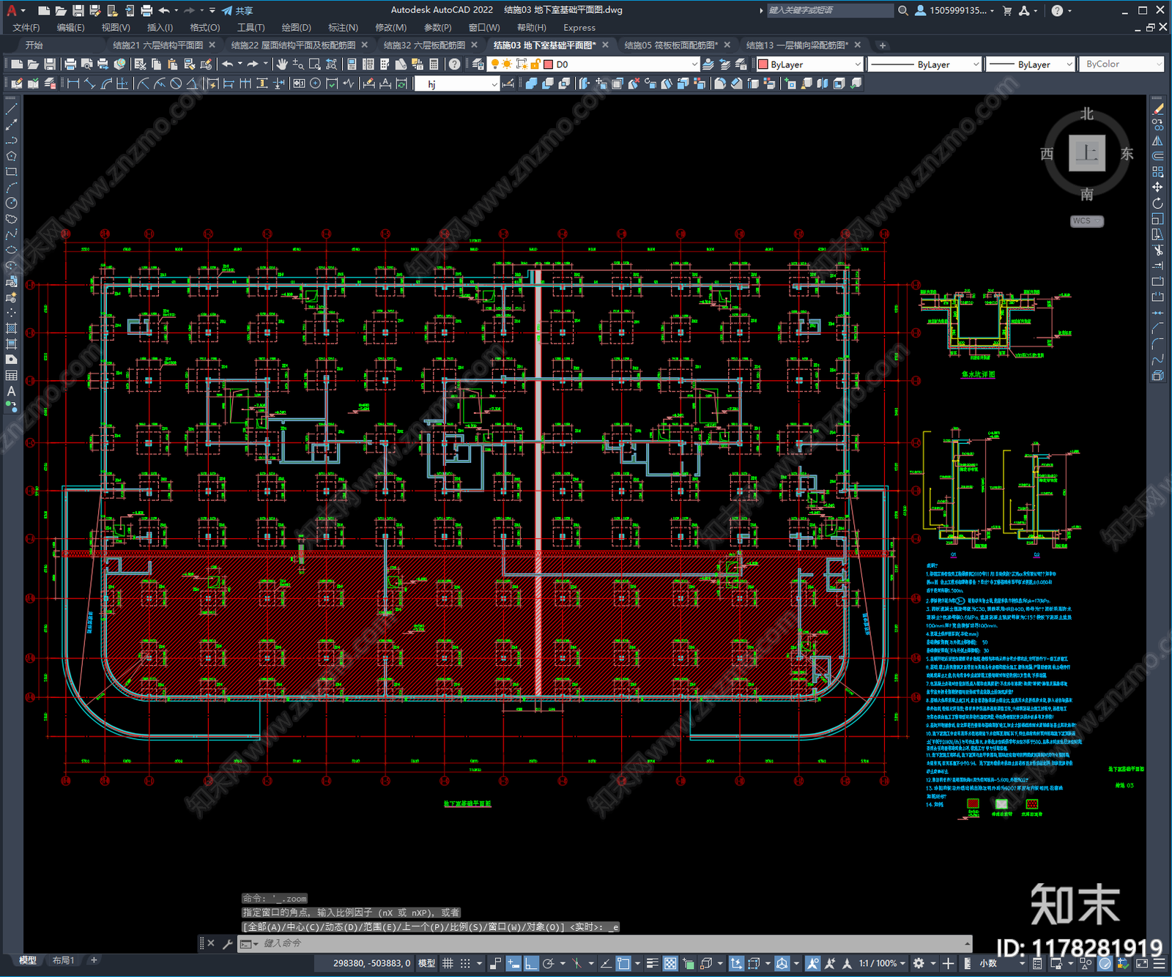
Task: Open the 文件(F) menu
Action: 26,28
